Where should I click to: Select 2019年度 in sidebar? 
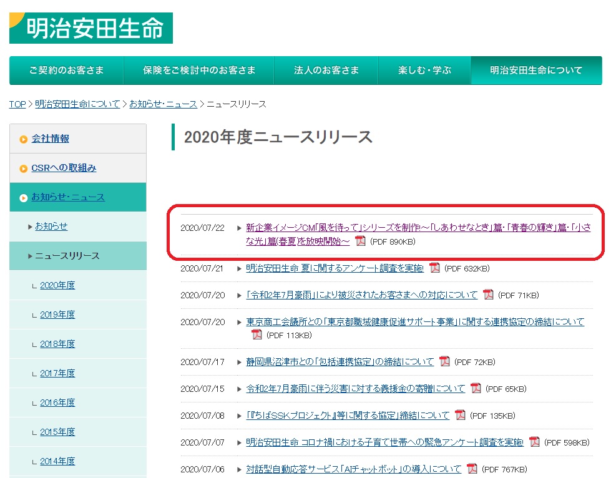click(x=57, y=315)
